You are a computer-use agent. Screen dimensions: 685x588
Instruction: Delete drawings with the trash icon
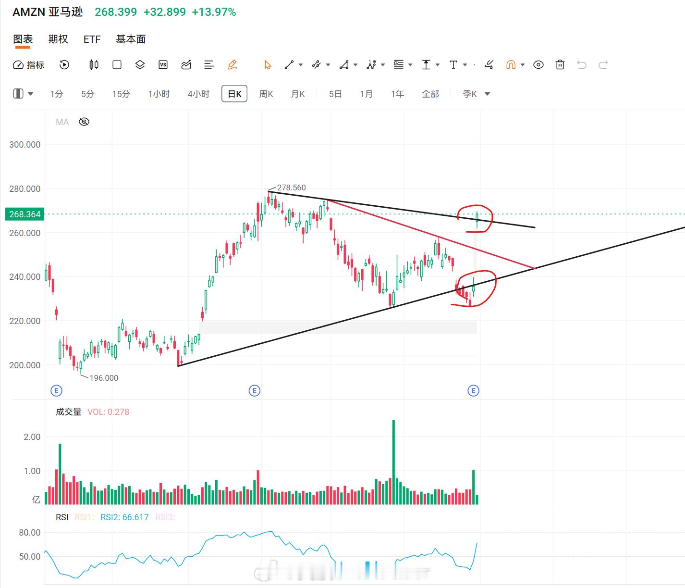(560, 65)
